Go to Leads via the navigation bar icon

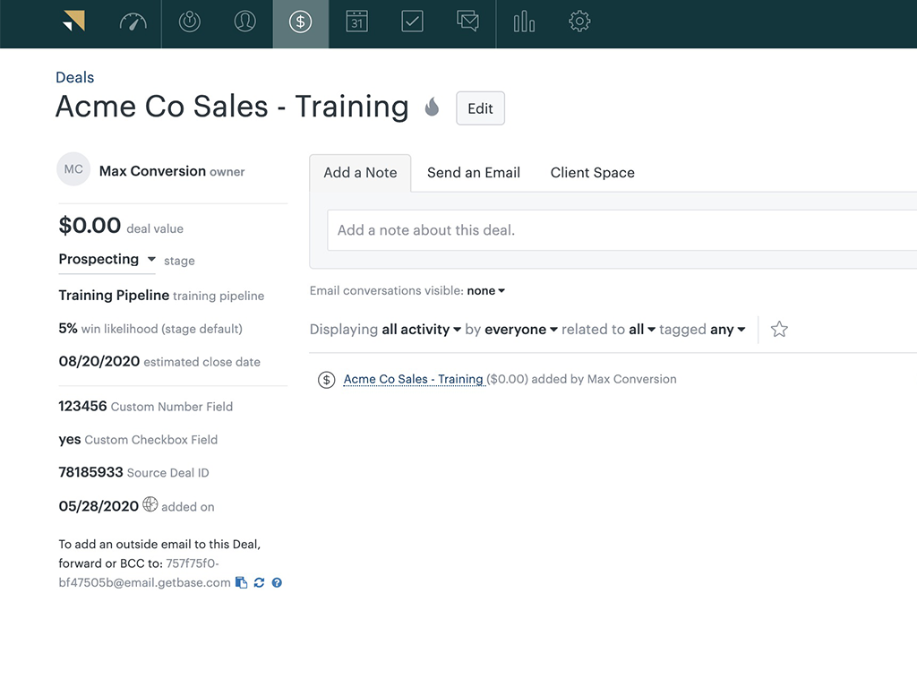pos(189,22)
